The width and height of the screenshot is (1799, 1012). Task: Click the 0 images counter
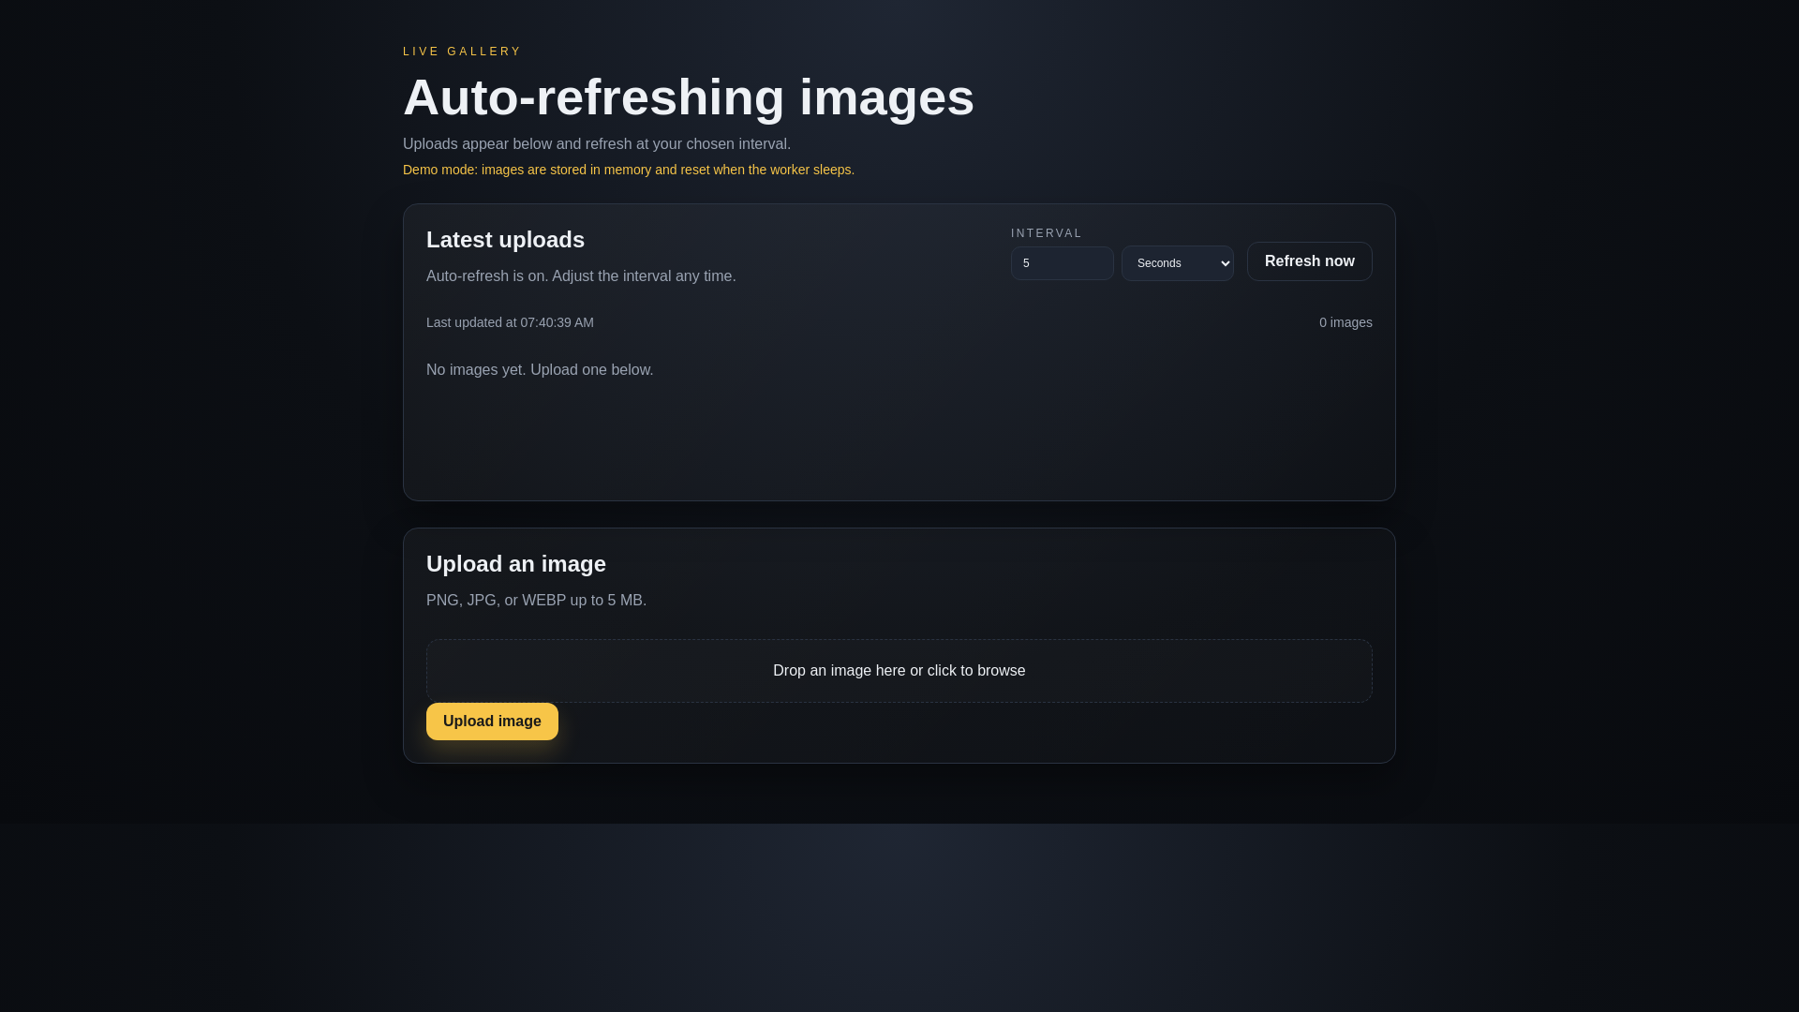pyautogui.click(x=1346, y=322)
